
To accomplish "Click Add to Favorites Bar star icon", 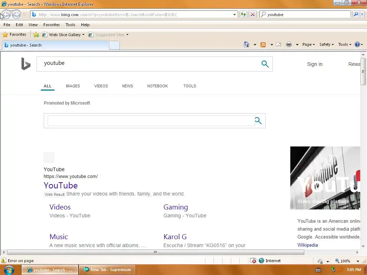I will point(36,35).
